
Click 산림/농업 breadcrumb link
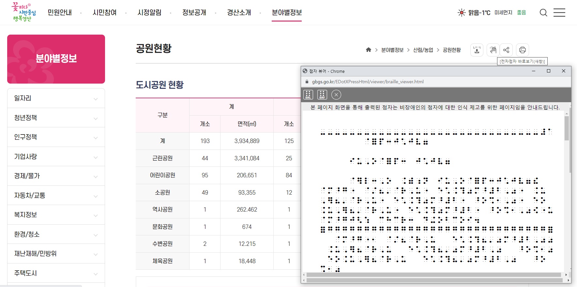(423, 50)
